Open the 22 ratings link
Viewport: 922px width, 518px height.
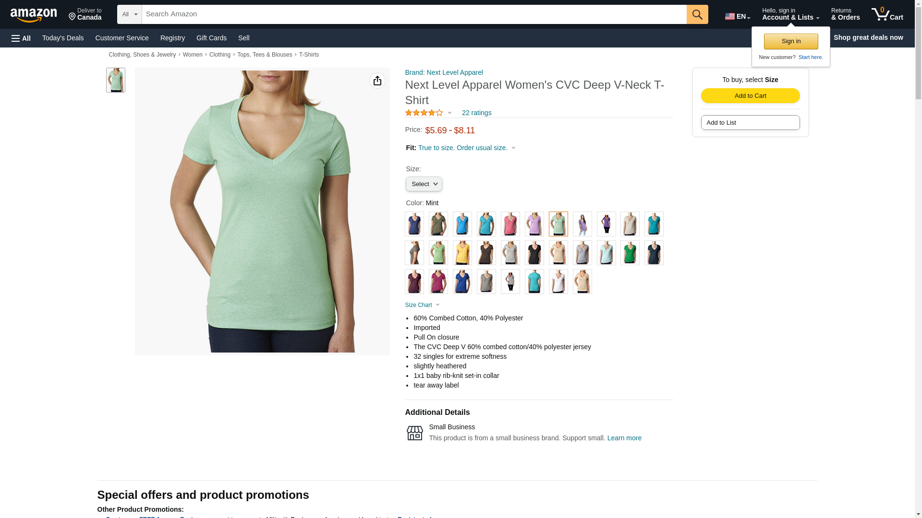tap(476, 113)
